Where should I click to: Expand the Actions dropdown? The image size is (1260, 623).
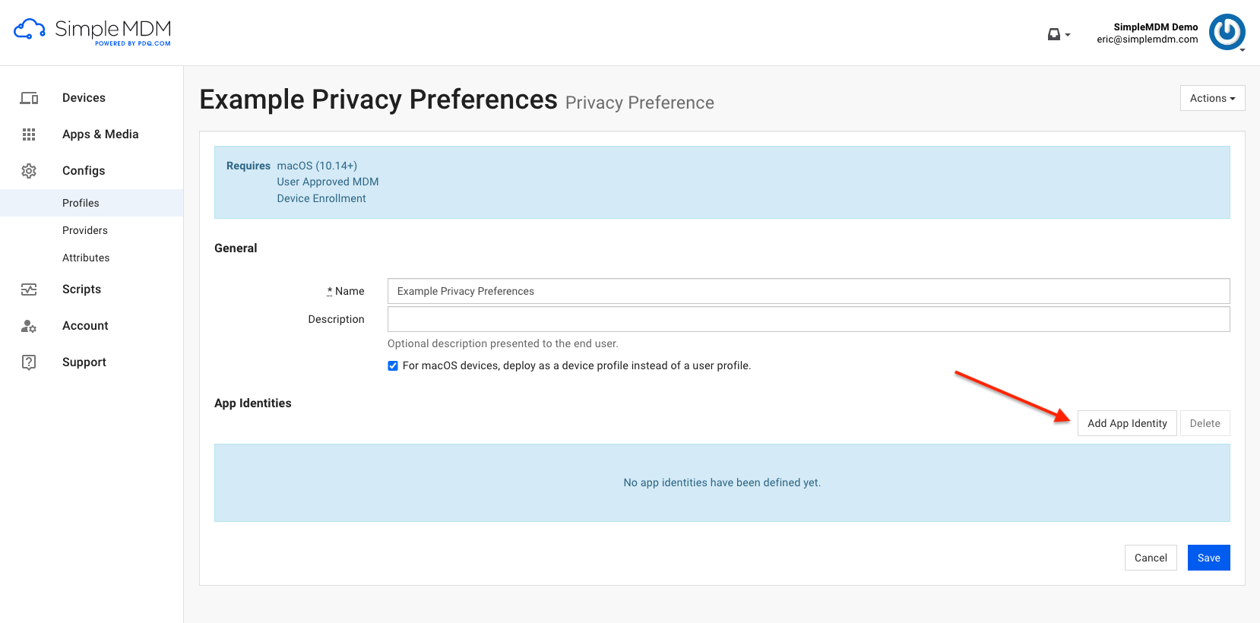[x=1212, y=98]
